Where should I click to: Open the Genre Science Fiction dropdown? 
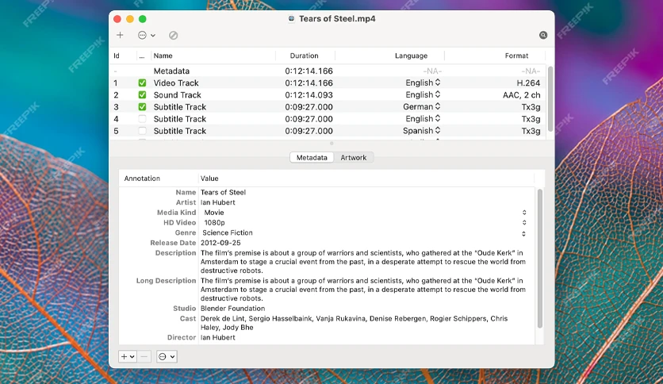coord(365,233)
